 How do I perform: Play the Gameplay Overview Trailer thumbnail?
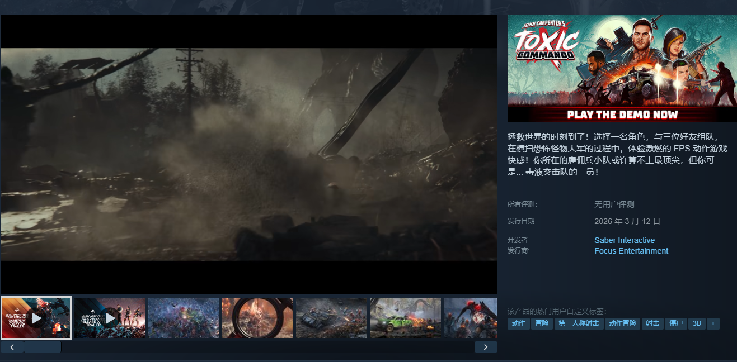click(x=36, y=318)
